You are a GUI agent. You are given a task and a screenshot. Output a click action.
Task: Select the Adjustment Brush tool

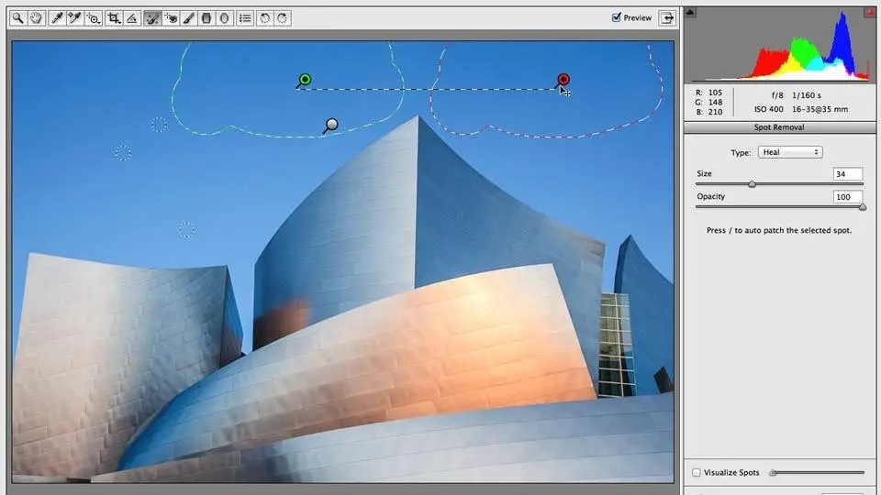tap(189, 18)
